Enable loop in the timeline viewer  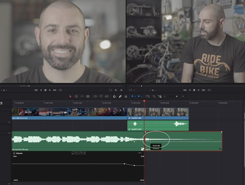[209, 90]
